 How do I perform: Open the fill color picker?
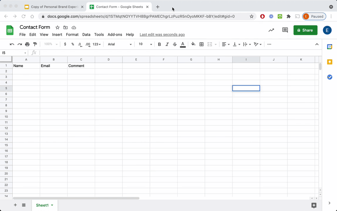point(193,44)
